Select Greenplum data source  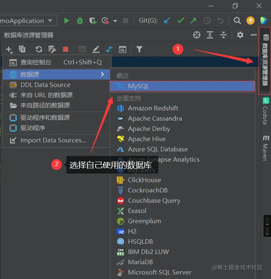pos(183,221)
